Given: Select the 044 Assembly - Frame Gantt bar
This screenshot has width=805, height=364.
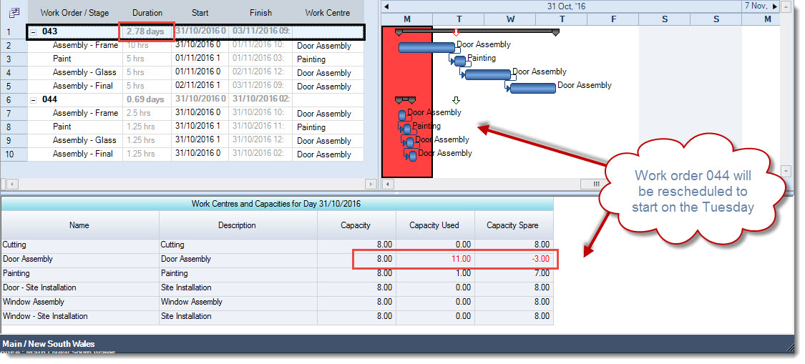Looking at the screenshot, I should (402, 116).
